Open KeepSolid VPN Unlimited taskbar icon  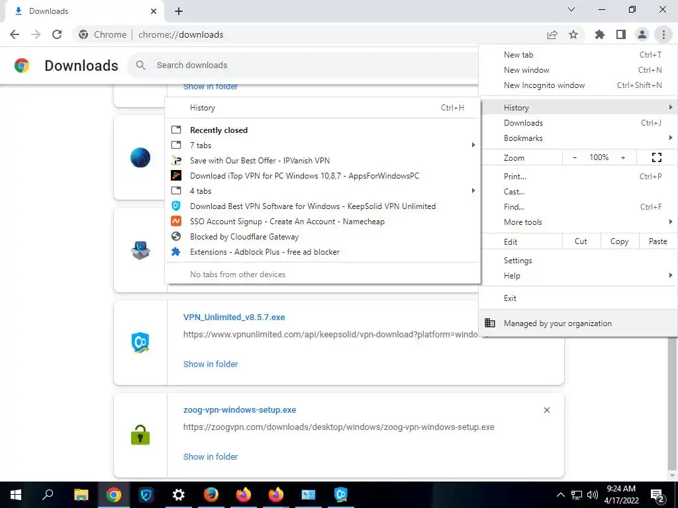(341, 495)
